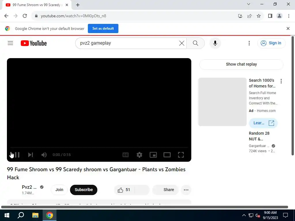The image size is (295, 221).
Task: Open File Explorer from taskbar
Action: tap(35, 215)
